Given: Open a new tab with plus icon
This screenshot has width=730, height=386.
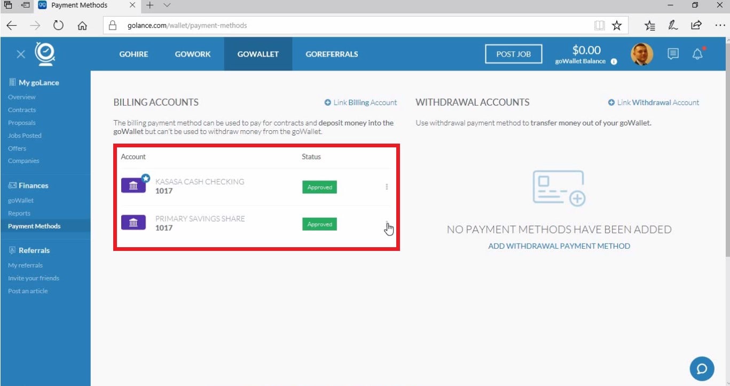Looking at the screenshot, I should tap(150, 5).
